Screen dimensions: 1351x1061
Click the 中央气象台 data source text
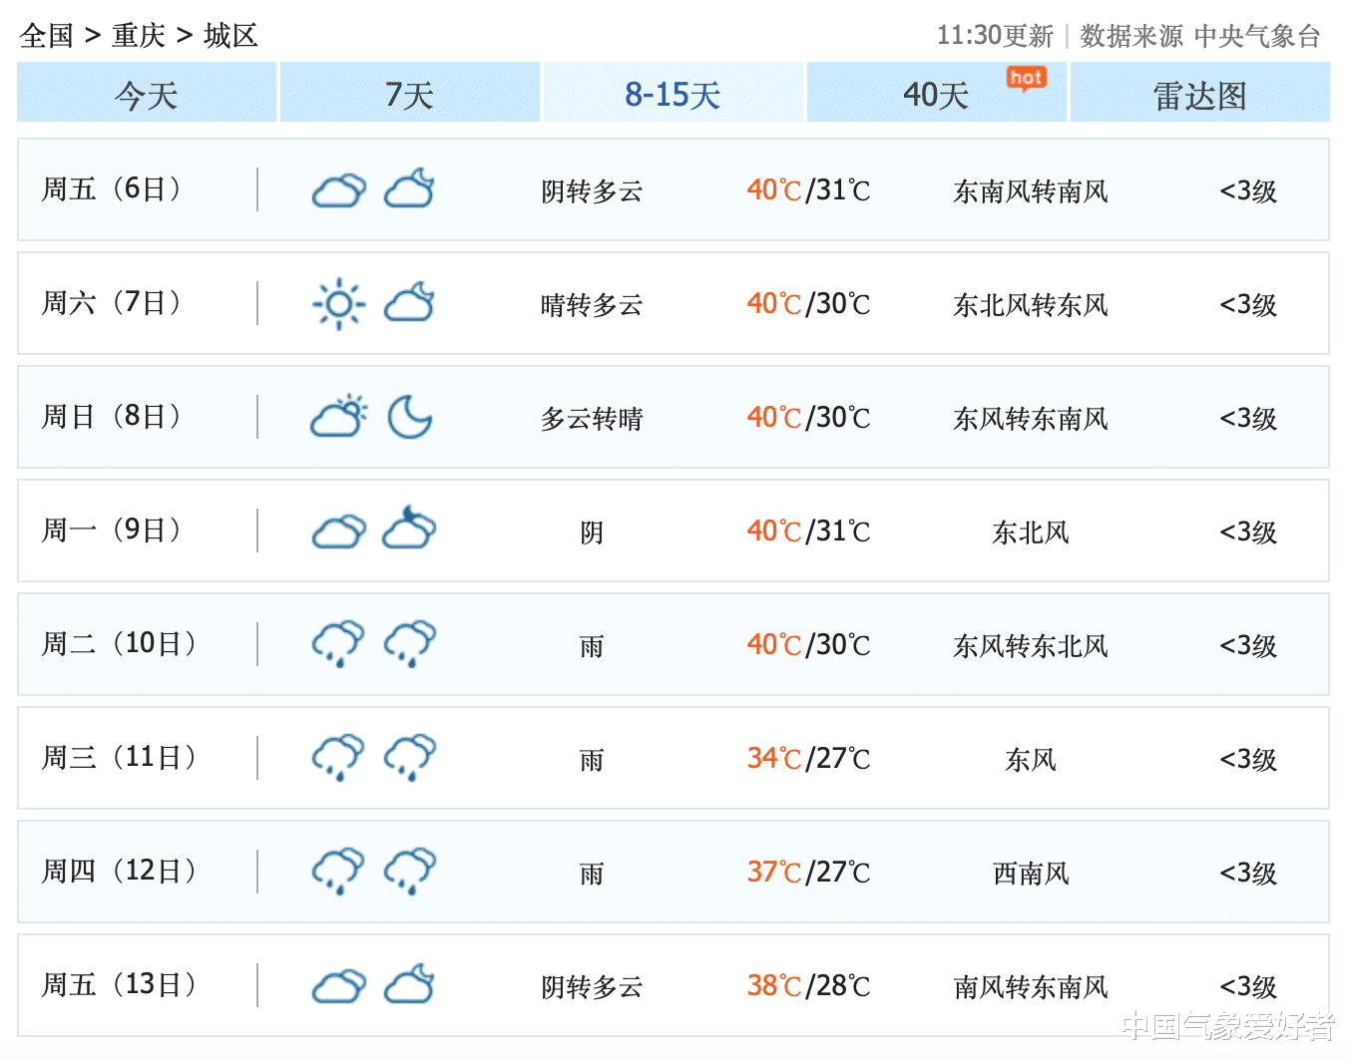tap(1256, 36)
